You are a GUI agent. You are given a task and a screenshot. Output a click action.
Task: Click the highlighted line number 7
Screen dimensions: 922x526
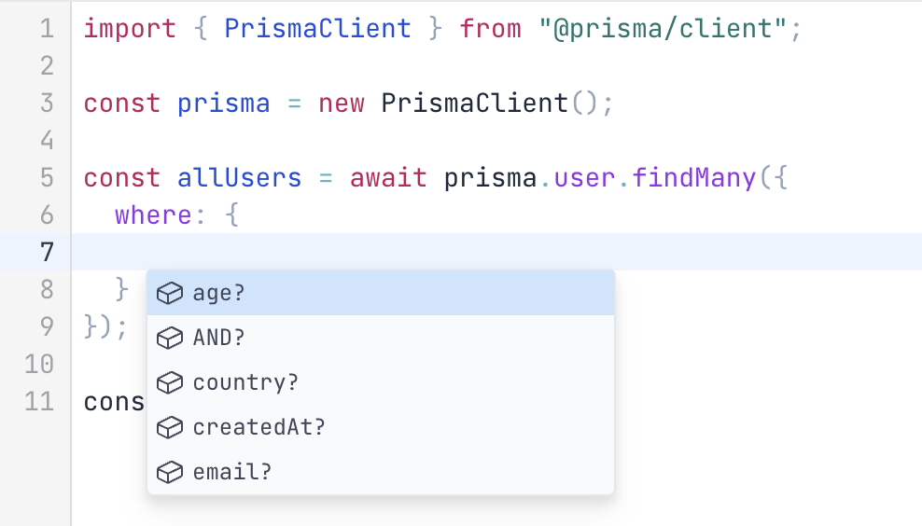click(47, 253)
